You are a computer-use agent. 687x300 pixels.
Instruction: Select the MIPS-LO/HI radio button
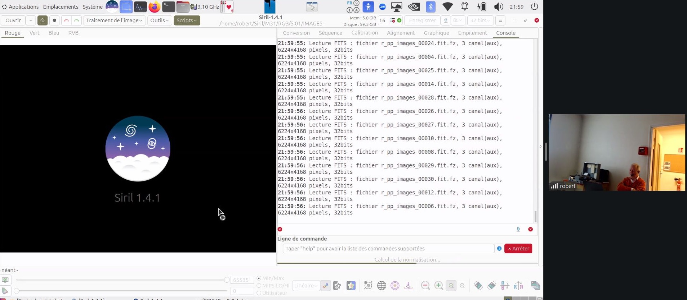pyautogui.click(x=259, y=286)
